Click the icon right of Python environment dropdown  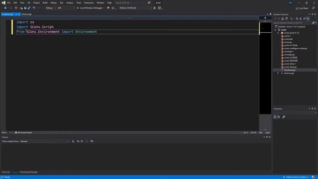click(x=155, y=8)
